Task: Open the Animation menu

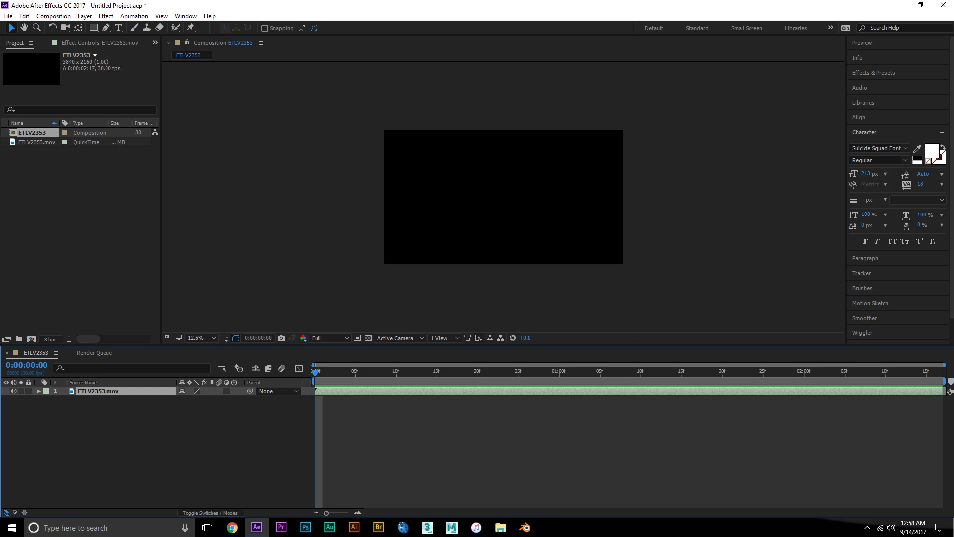Action: click(x=134, y=16)
